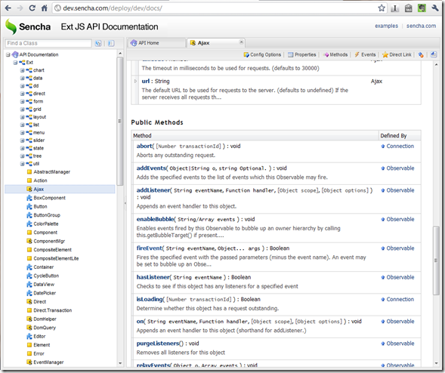Click the Direct Link star icon
Viewport: 445px width, 373px height.
click(385, 54)
